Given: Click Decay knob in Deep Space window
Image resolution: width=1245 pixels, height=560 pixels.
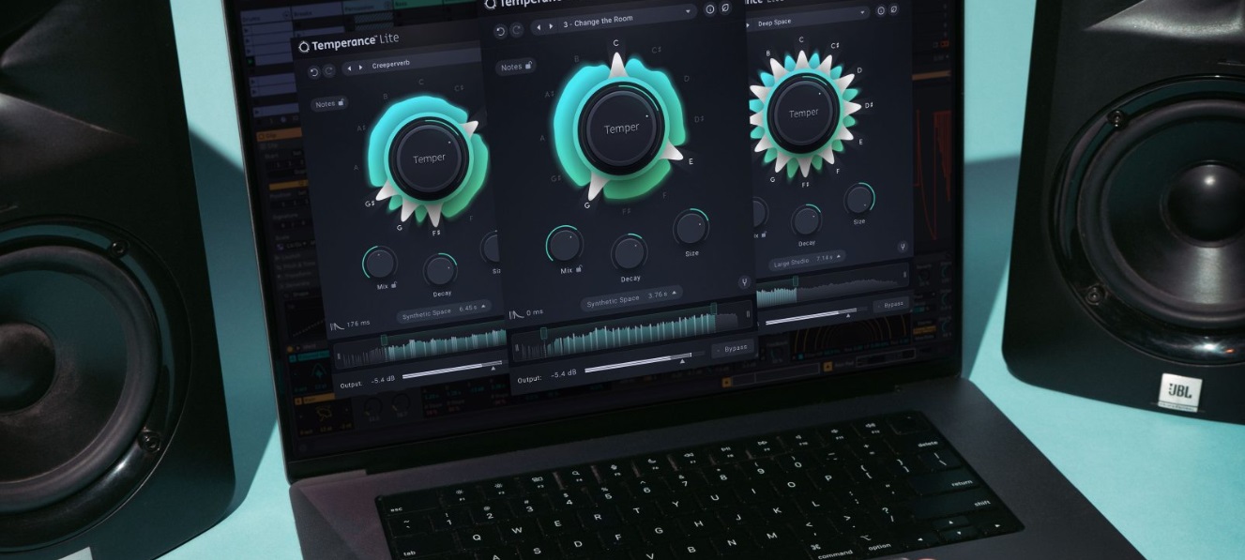Looking at the screenshot, I should (x=807, y=220).
